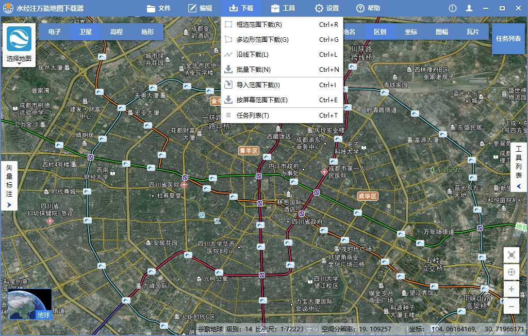The image size is (528, 336).
Task: Click the 万年场街道 map label
Action: coord(439,232)
